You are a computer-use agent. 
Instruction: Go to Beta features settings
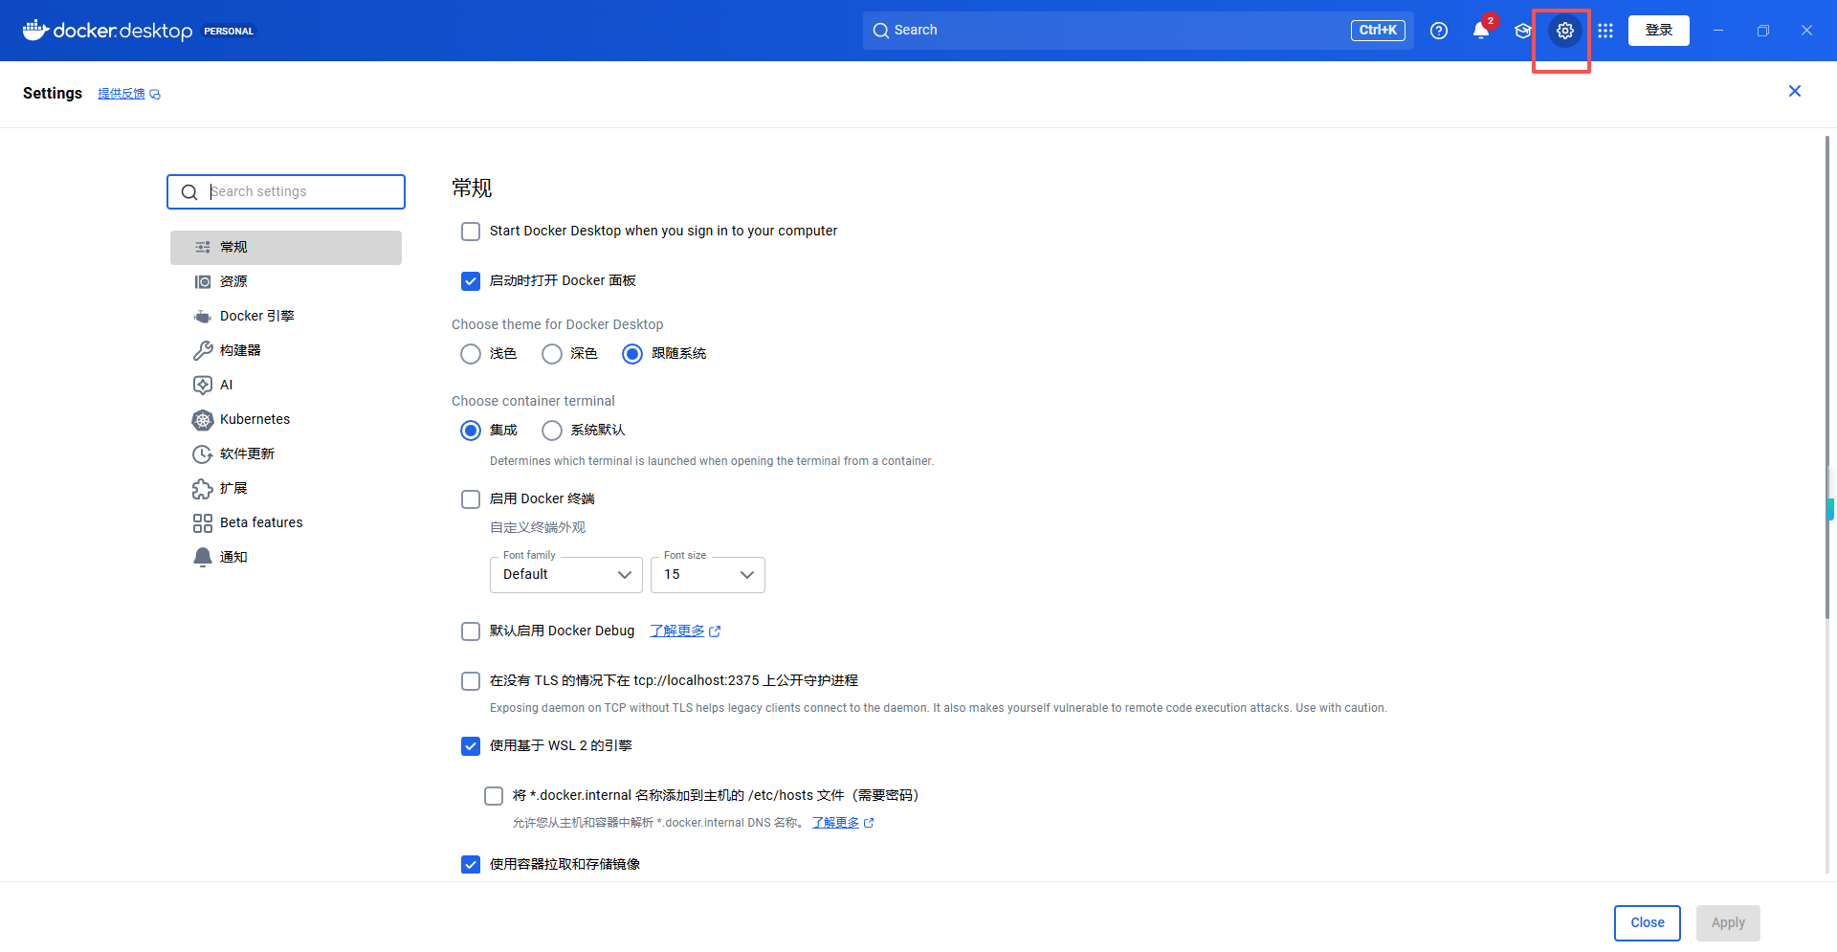coord(286,523)
